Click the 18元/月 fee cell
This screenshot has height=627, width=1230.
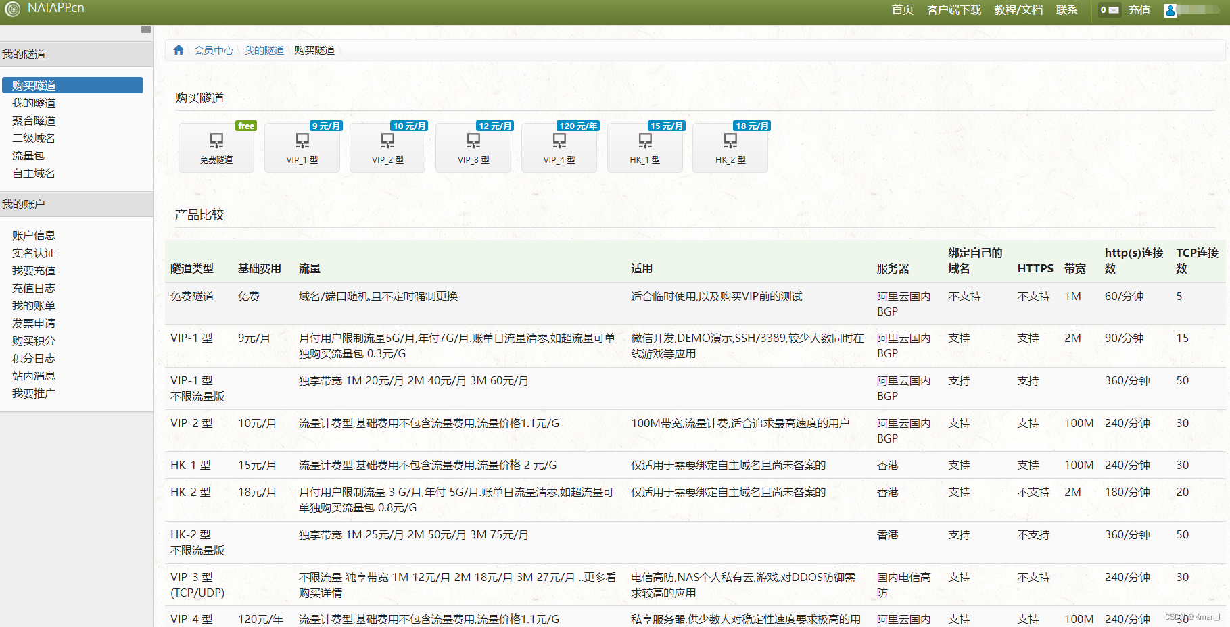pyautogui.click(x=257, y=492)
